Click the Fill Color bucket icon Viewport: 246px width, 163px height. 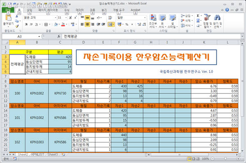[56, 25]
